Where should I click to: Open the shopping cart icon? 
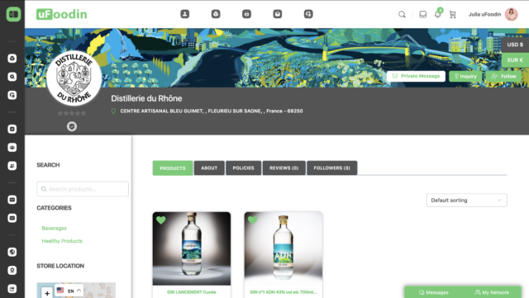pyautogui.click(x=453, y=15)
